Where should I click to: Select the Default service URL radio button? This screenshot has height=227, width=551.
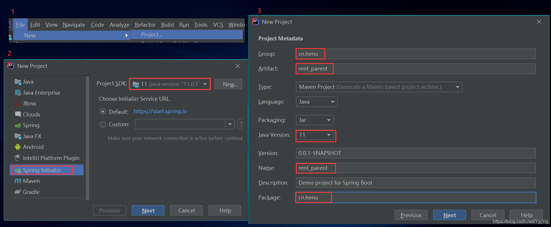click(103, 112)
